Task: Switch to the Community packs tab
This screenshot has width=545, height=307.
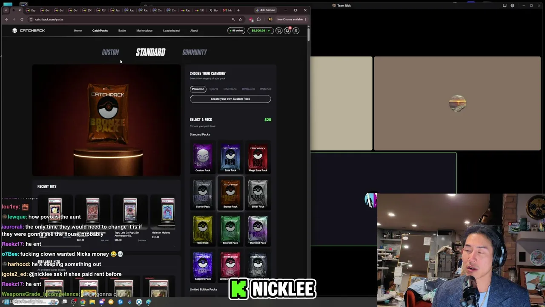Action: [195, 52]
